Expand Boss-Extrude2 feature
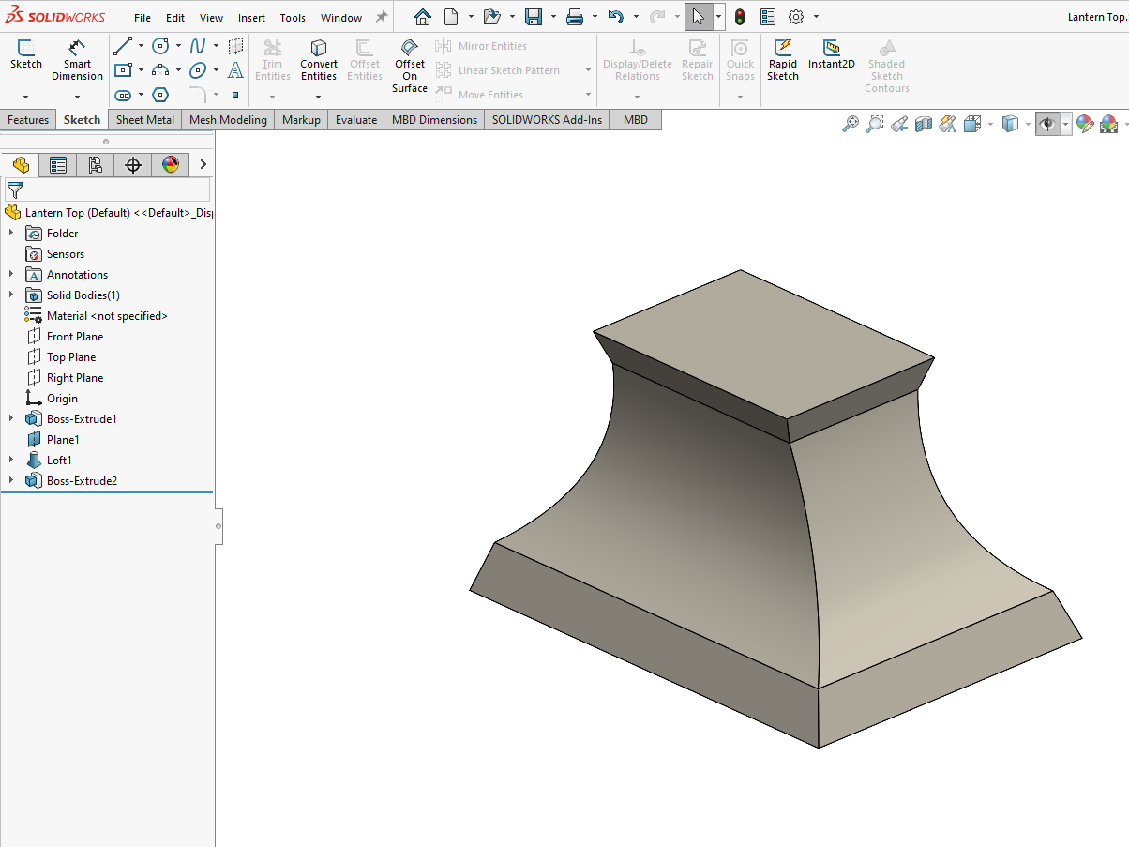1129x847 pixels. point(11,481)
